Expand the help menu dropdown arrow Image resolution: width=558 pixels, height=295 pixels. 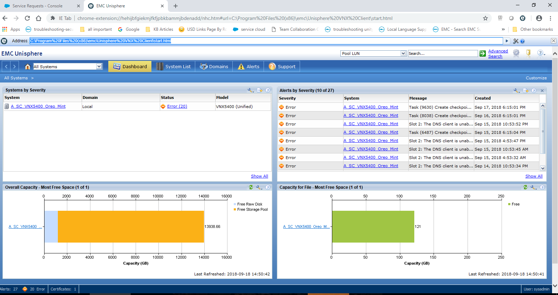coord(544,54)
